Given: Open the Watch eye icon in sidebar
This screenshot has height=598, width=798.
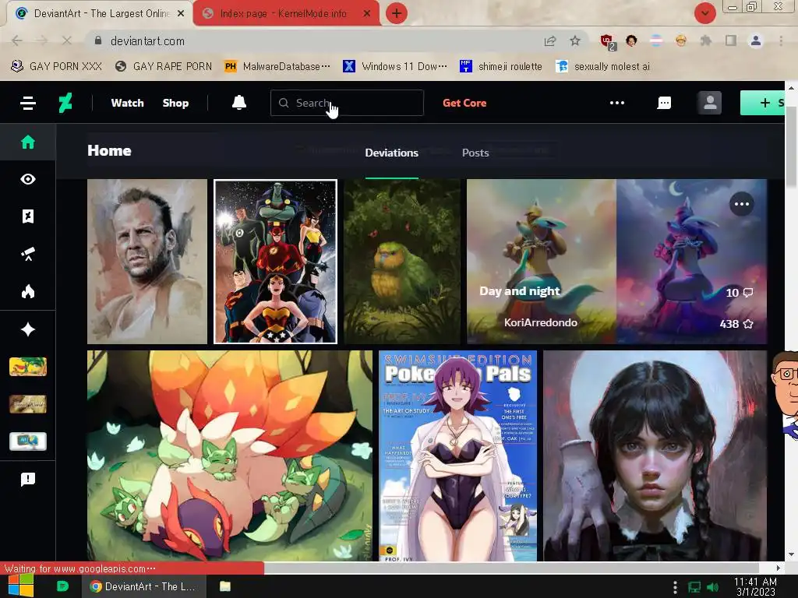Looking at the screenshot, I should tap(28, 179).
